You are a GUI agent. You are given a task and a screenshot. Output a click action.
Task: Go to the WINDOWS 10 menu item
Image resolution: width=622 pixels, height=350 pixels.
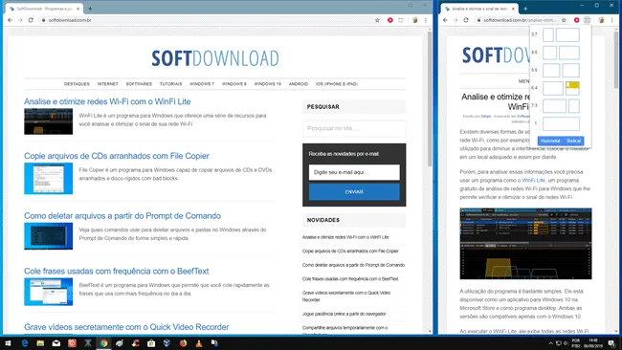[267, 84]
